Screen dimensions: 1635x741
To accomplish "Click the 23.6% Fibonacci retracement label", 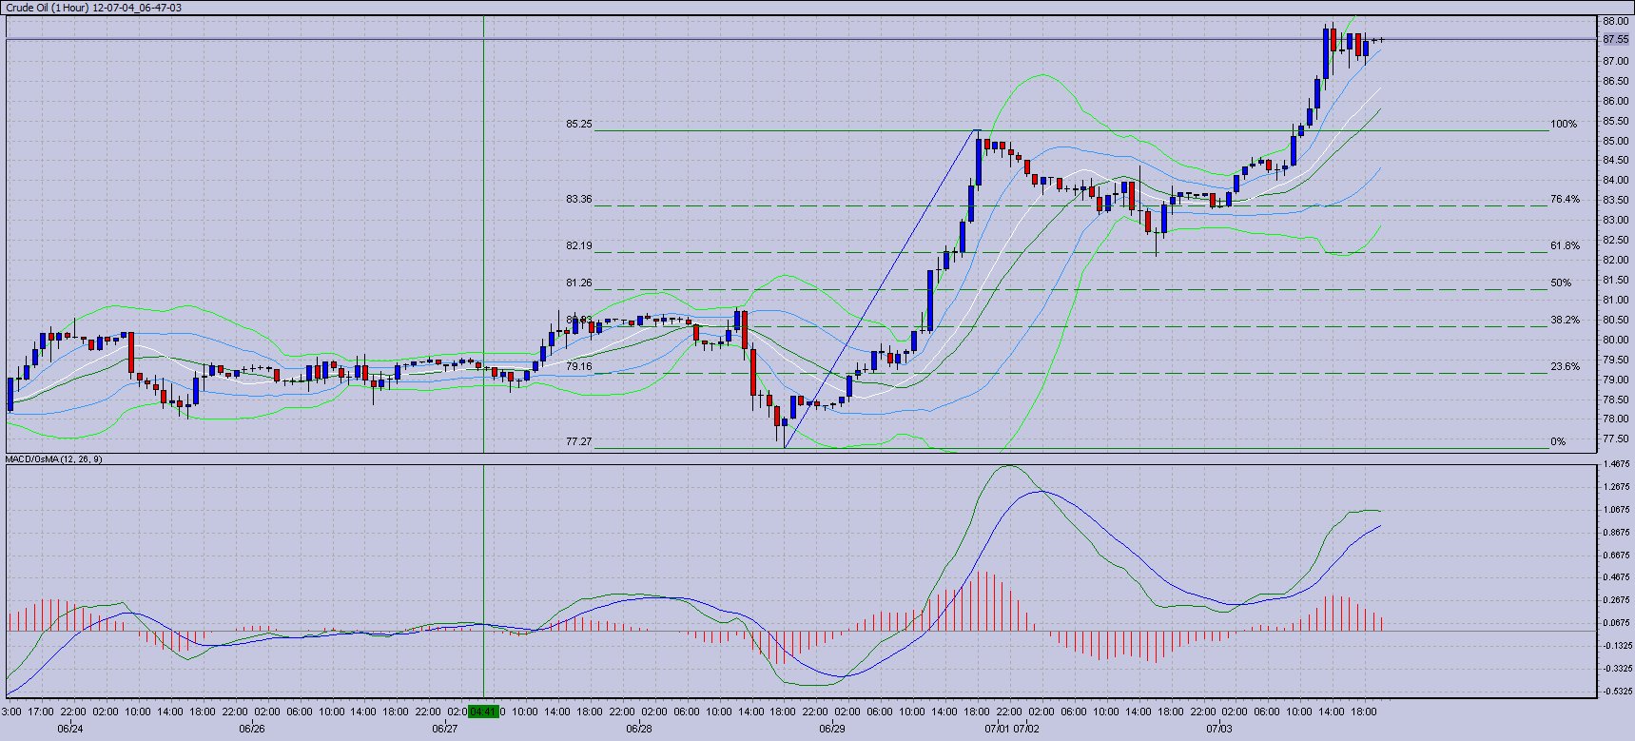I will pyautogui.click(x=1565, y=366).
